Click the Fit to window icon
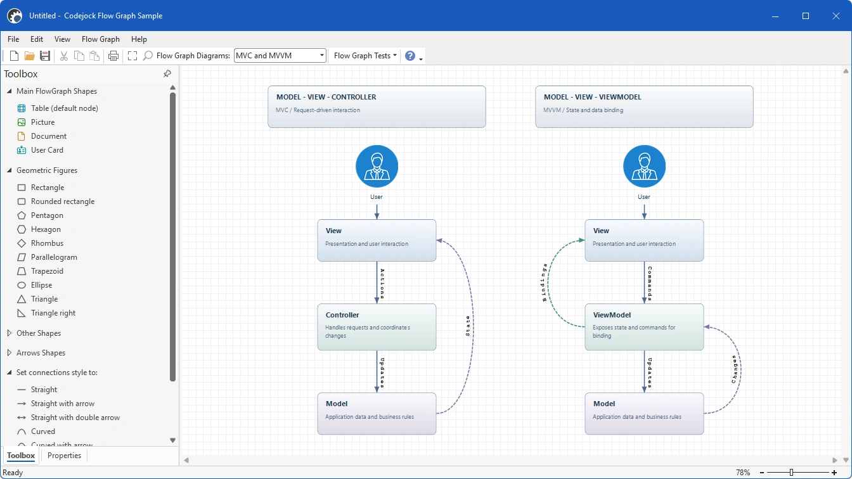 tap(132, 56)
